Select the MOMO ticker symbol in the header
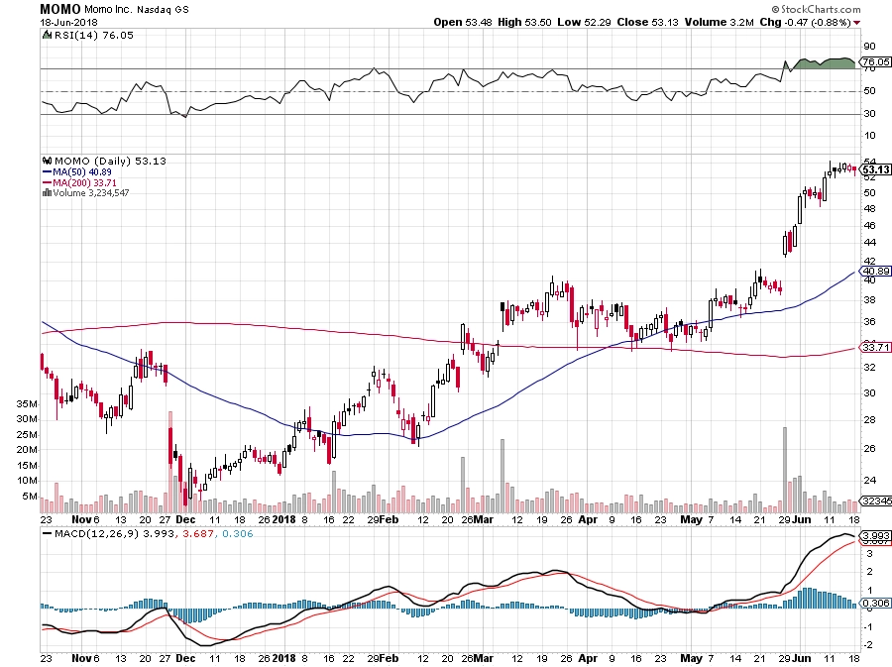 (x=60, y=9)
